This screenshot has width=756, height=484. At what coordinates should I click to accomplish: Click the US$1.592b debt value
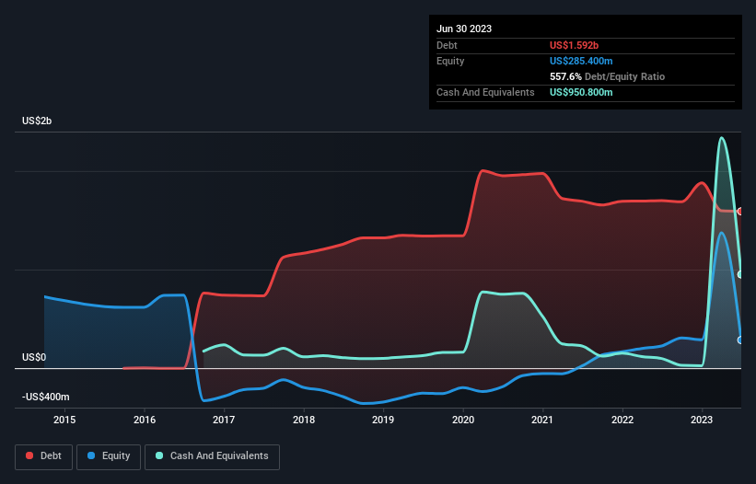click(x=574, y=45)
